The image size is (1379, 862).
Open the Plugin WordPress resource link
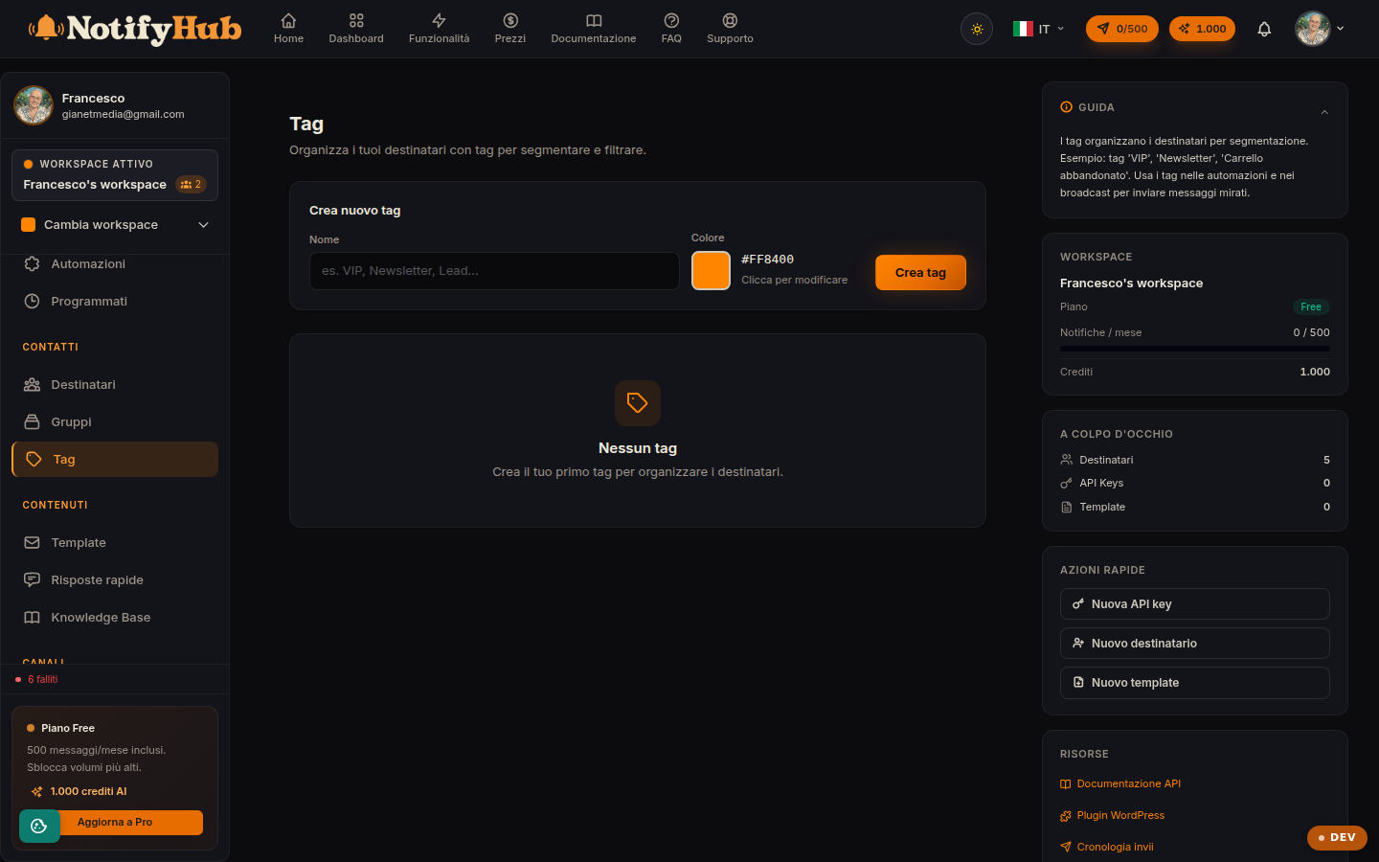click(1113, 815)
